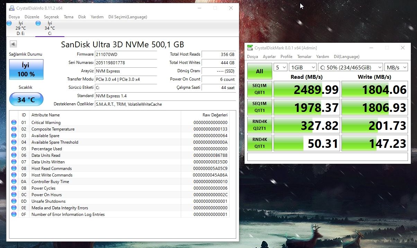417x248 pixels.
Task: Click the green All benchmark button
Action: [x=259, y=71]
